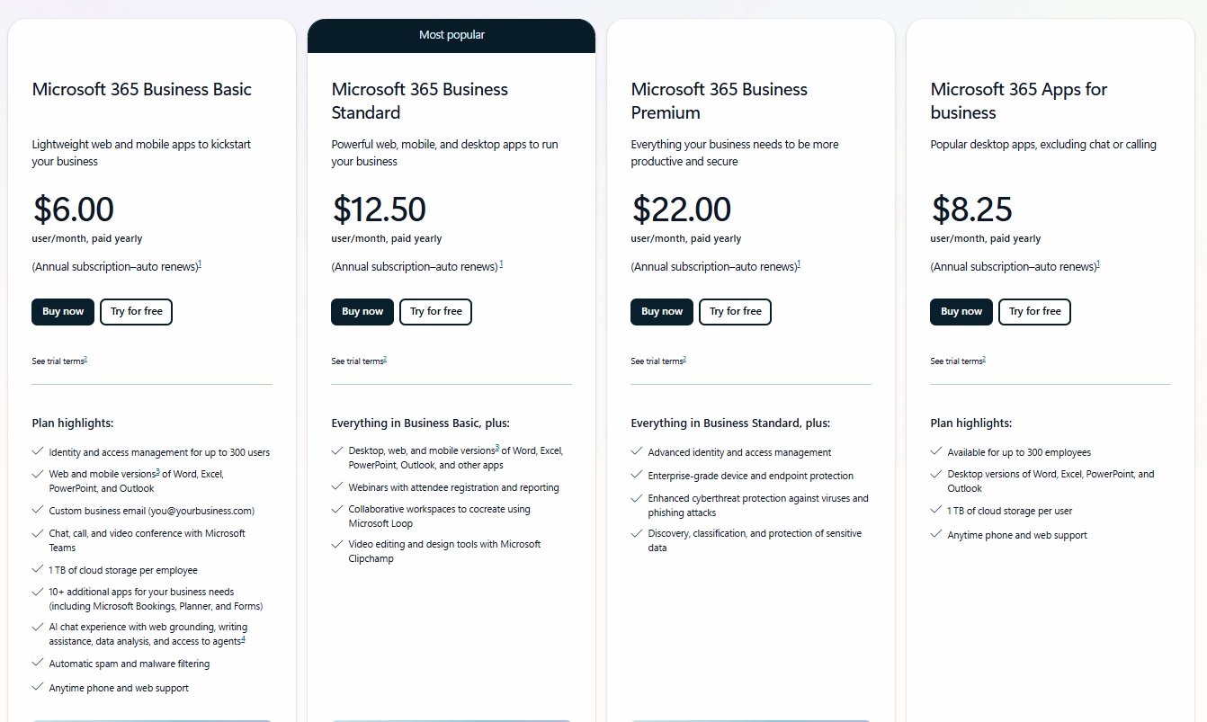Click footnote 3 on web and mobile versions
Screen dimensions: 1207x722
[157, 472]
